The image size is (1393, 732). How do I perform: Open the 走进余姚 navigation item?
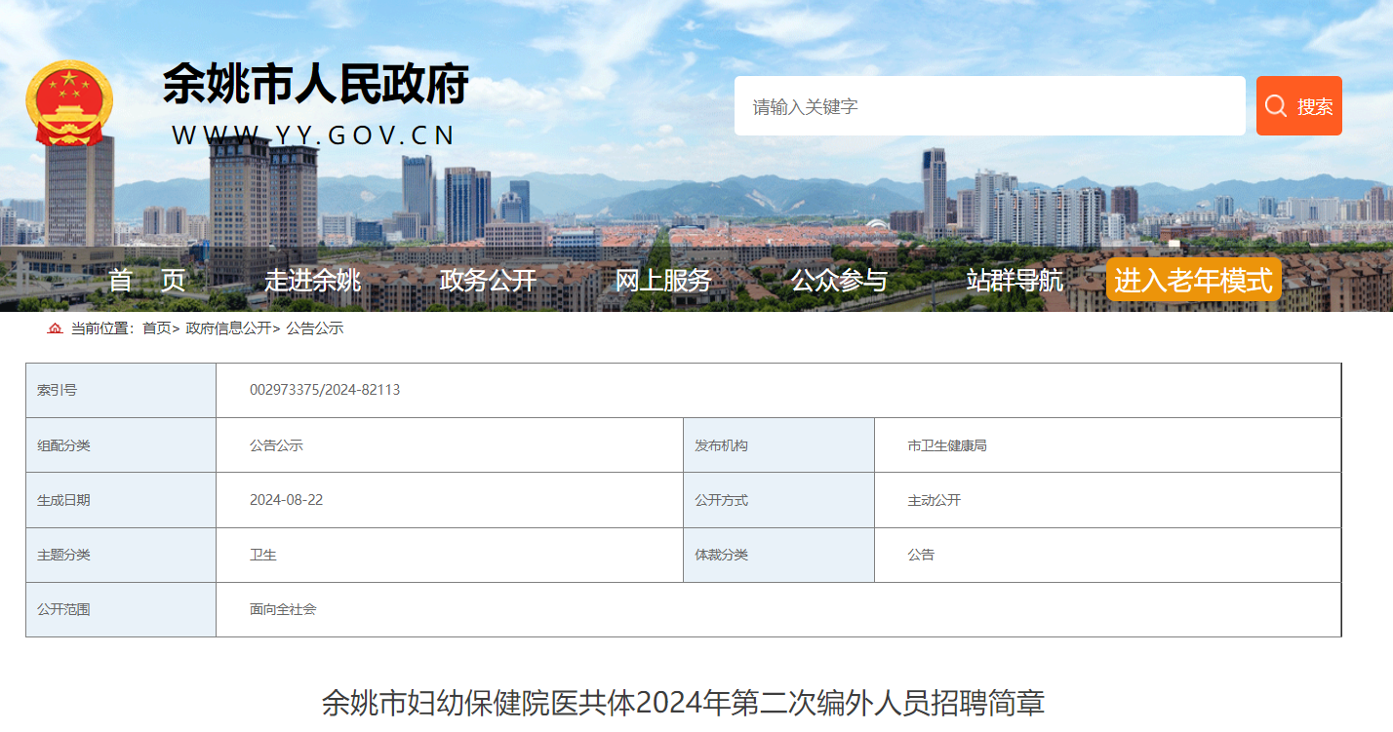[x=312, y=281]
